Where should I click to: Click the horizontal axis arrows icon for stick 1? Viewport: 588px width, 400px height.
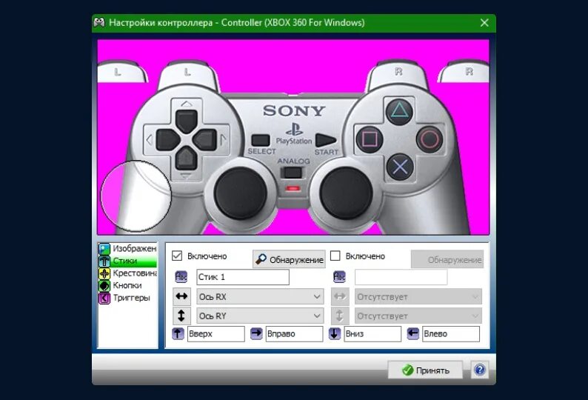(181, 296)
